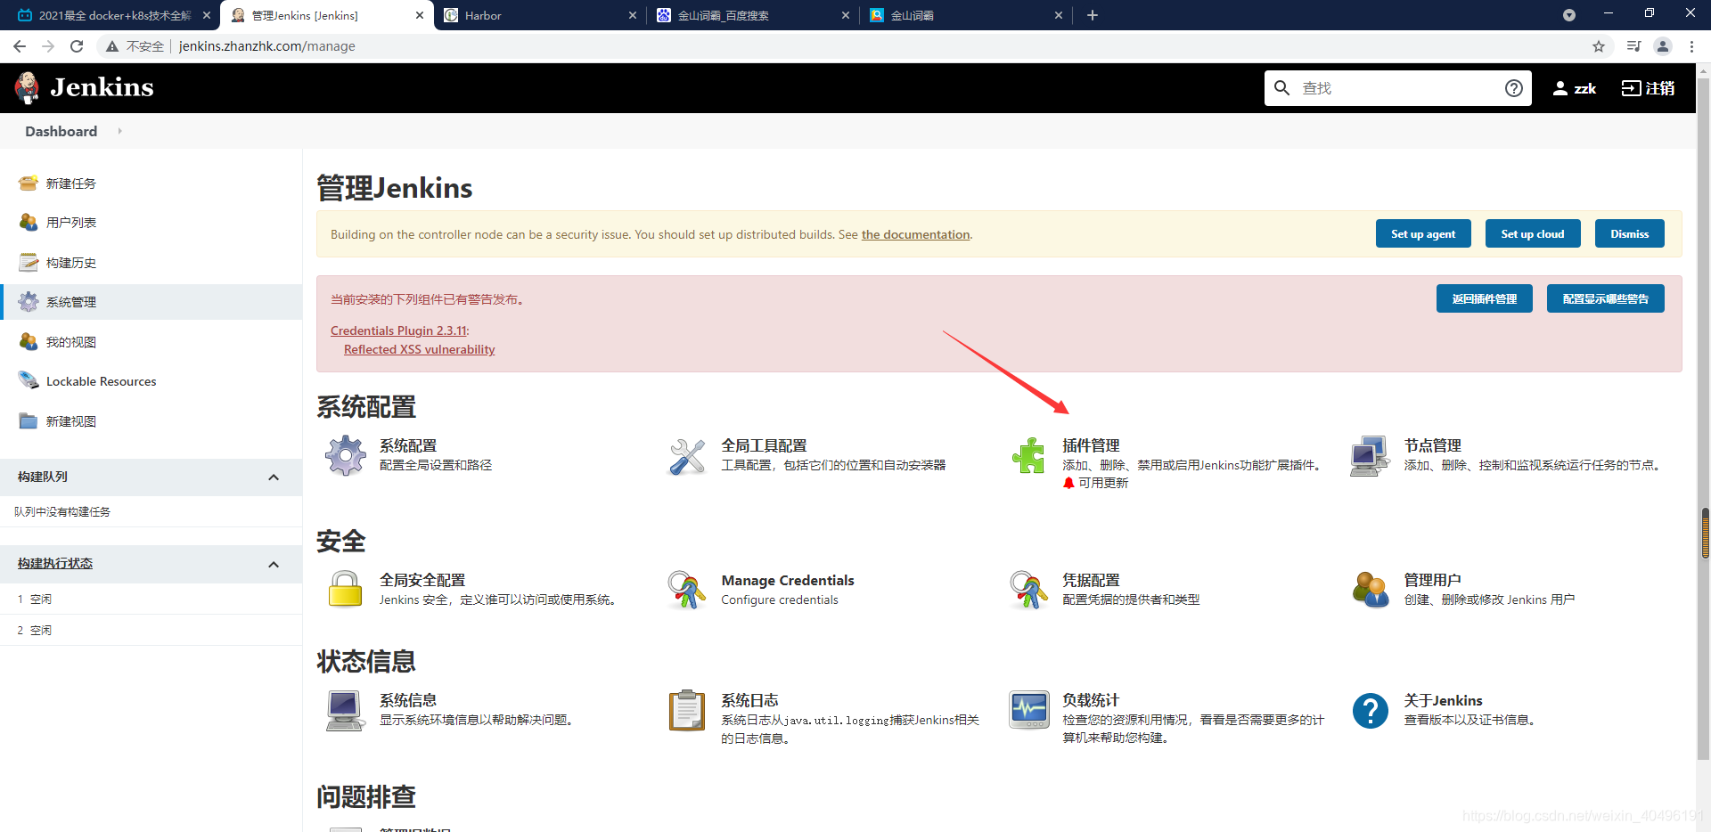Viewport: 1711px width, 832px height.
Task: Click the 全局安全配置 padlock icon
Action: click(345, 590)
